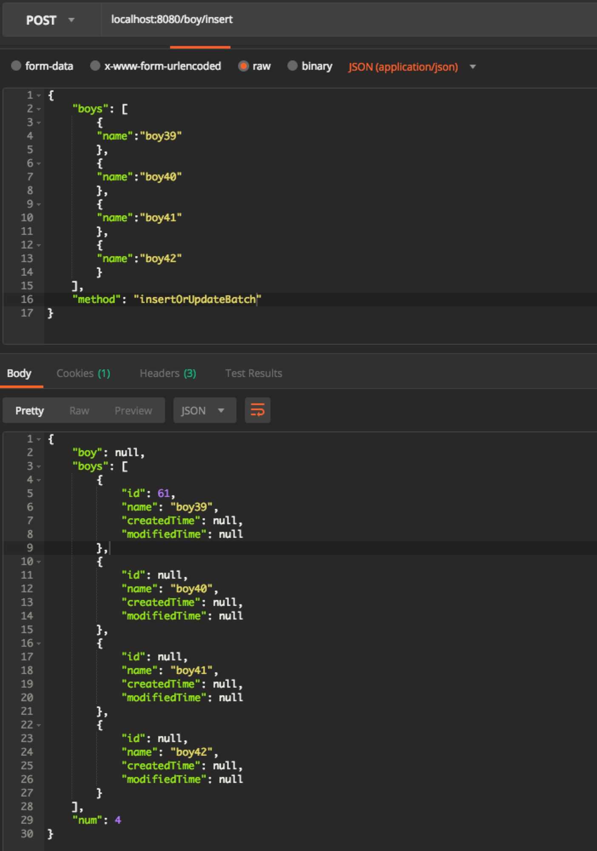
Task: Click the response line "name": "boy41"
Action: coord(170,671)
